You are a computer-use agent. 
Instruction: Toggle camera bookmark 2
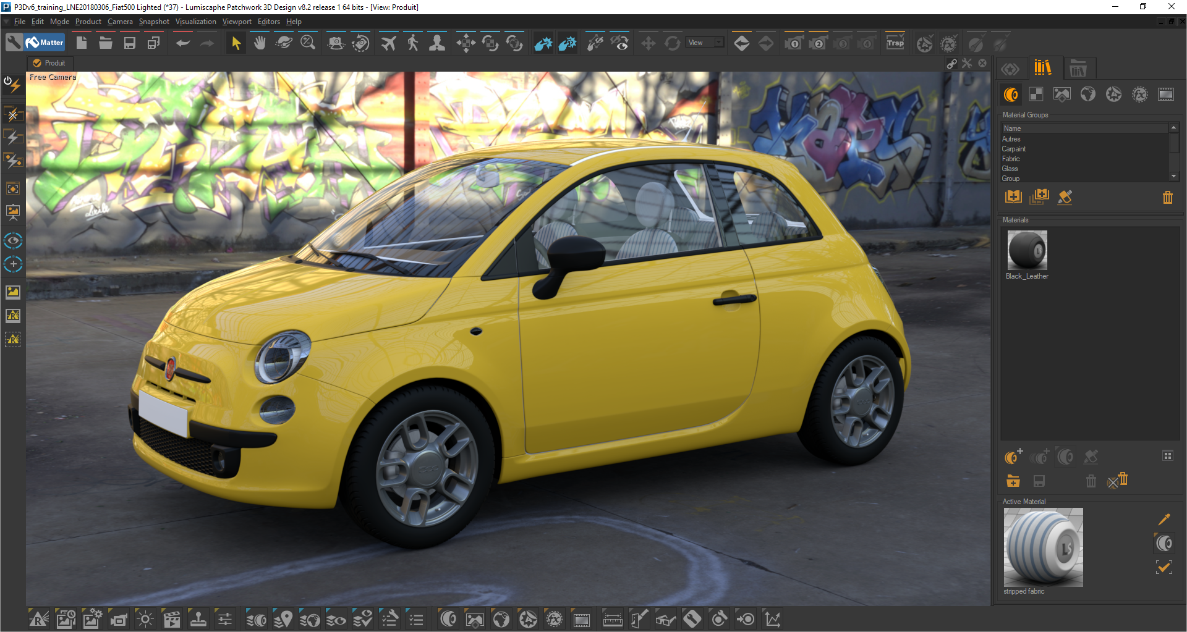(818, 43)
